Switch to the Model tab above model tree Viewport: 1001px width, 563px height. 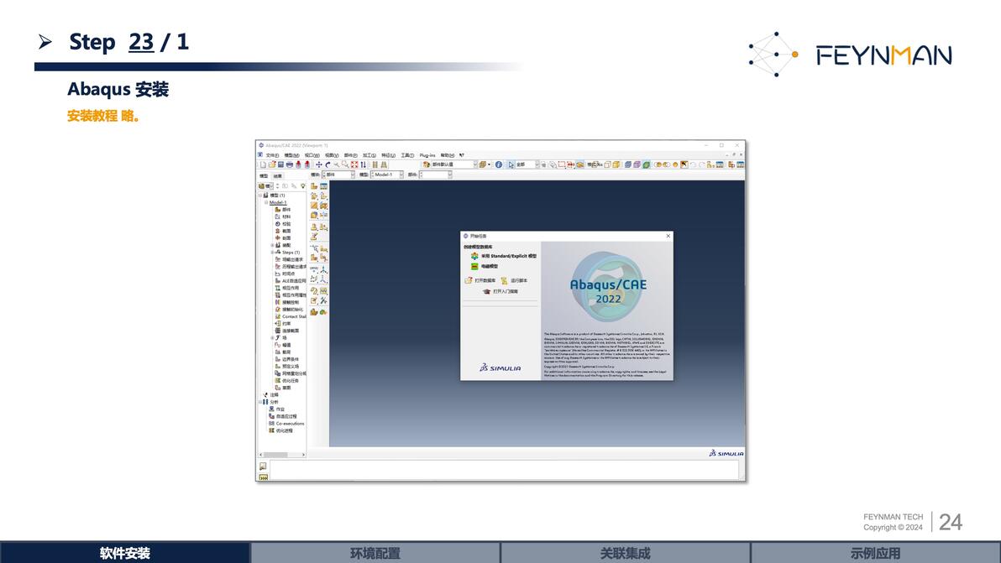coord(264,176)
